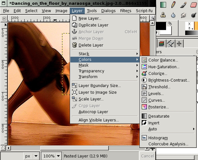Expand the Stack submenu
Image resolution: width=198 pixels, height=160 pixels.
pos(105,54)
